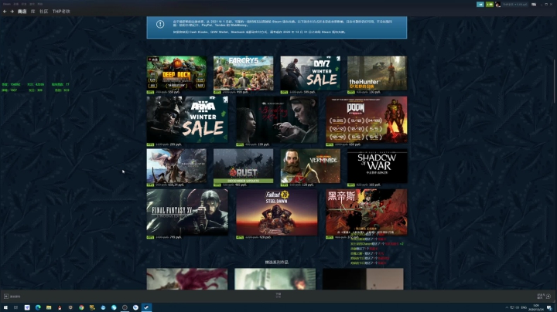Screen dimensions: 557x312
Task: Open the Hades (黑帝斯) tile
Action: click(x=366, y=212)
